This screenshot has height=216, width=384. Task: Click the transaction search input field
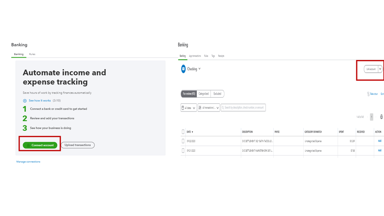pyautogui.click(x=244, y=108)
